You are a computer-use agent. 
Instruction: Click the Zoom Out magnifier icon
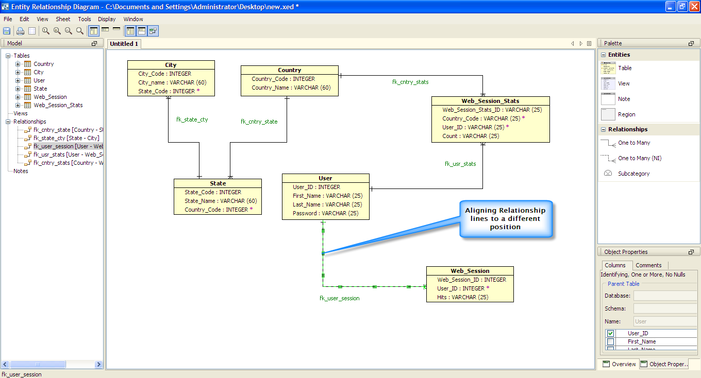coord(69,31)
